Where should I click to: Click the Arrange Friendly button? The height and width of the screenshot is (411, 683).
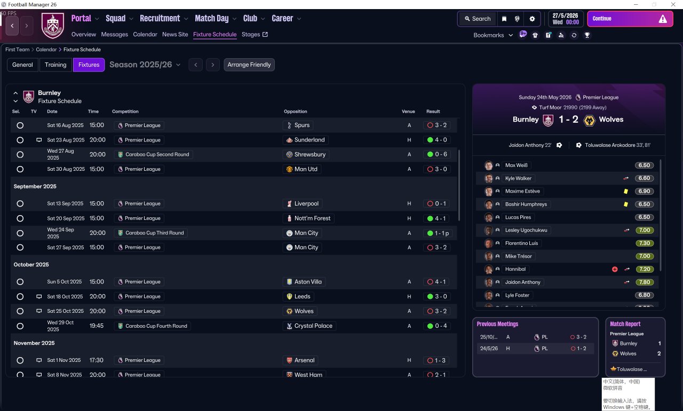click(249, 65)
